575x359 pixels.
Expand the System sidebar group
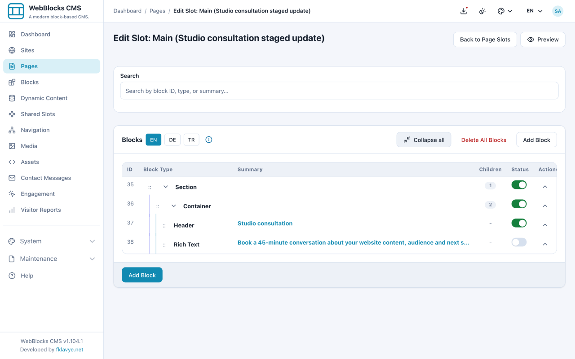(x=52, y=241)
